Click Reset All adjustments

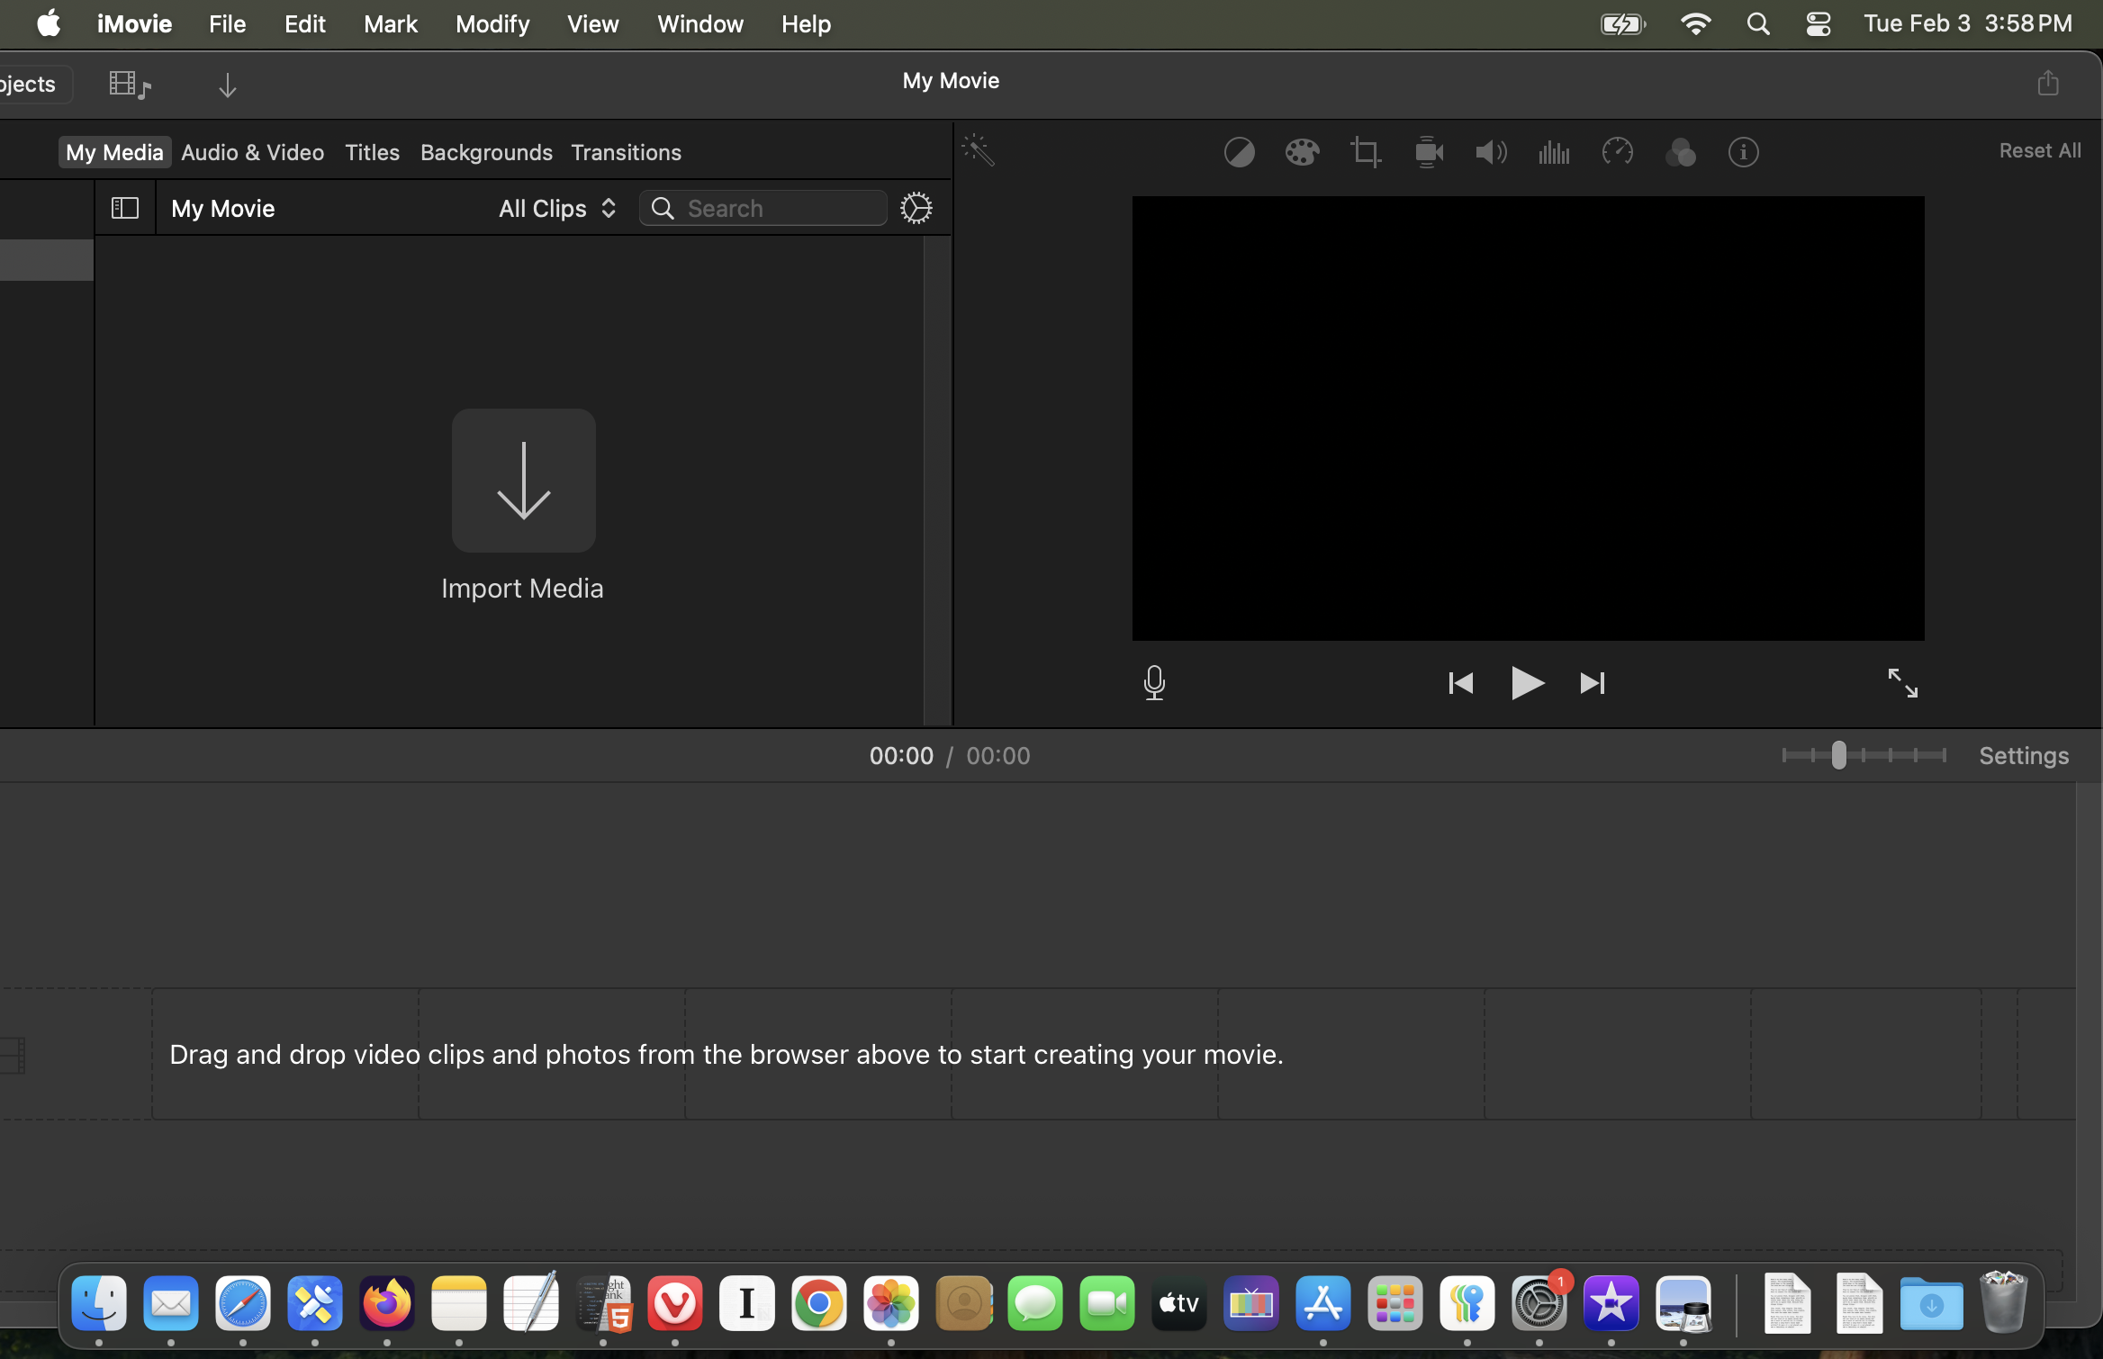[x=2040, y=150]
